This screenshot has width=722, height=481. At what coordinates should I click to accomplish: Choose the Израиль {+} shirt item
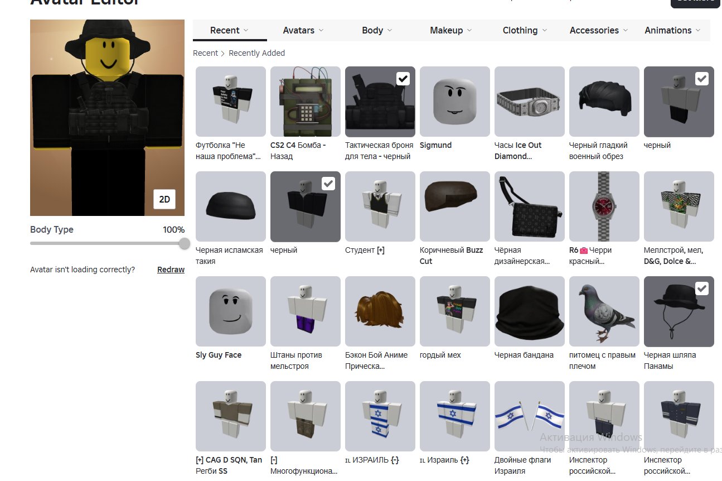pyautogui.click(x=454, y=416)
